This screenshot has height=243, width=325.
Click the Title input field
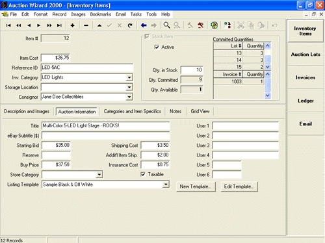click(105, 125)
